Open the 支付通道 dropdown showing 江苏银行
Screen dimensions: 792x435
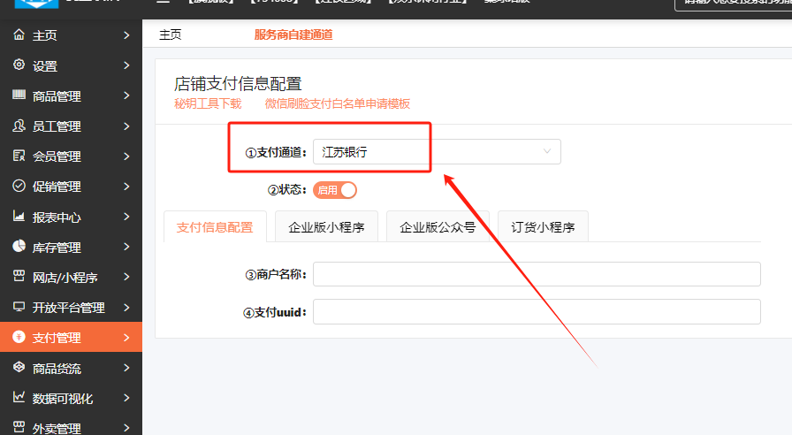point(437,152)
